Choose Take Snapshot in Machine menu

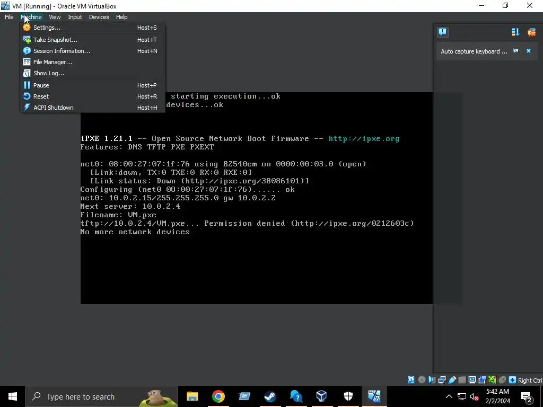(x=92, y=40)
